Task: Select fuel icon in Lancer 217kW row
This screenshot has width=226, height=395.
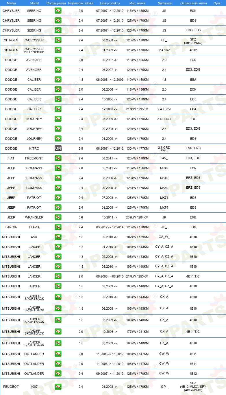Action: point(58,276)
